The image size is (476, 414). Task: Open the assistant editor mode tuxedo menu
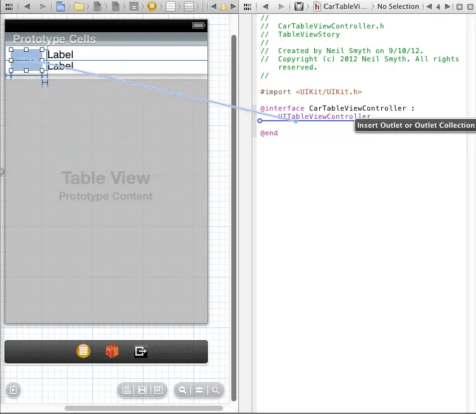(300, 6)
